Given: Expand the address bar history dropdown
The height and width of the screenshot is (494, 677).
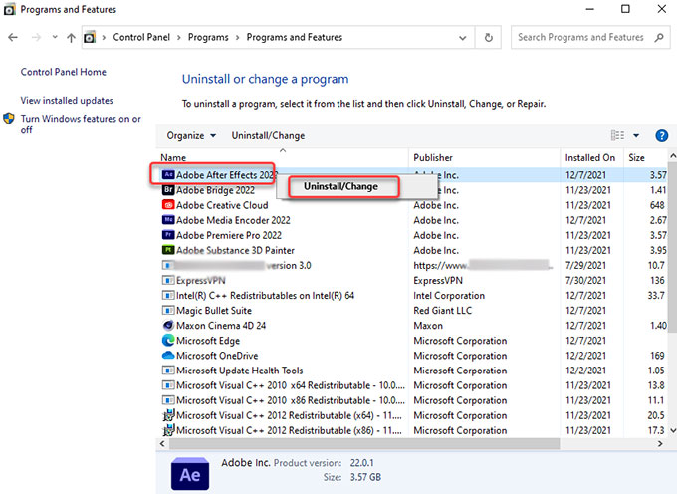Looking at the screenshot, I should (x=462, y=38).
